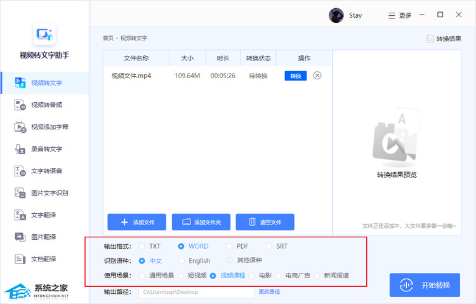The height and width of the screenshot is (304, 476).
Task: Click the 文字翻译 sidebar icon
Action: 20,215
